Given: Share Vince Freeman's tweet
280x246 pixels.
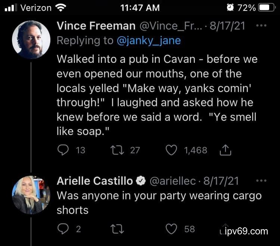Looking at the screenshot, I should [226, 150].
